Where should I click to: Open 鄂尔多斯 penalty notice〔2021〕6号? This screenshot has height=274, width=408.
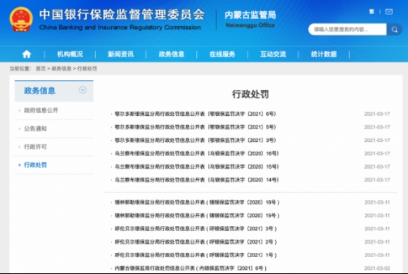(x=196, y=114)
